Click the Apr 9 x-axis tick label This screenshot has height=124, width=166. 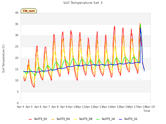pyautogui.click(x=64, y=107)
